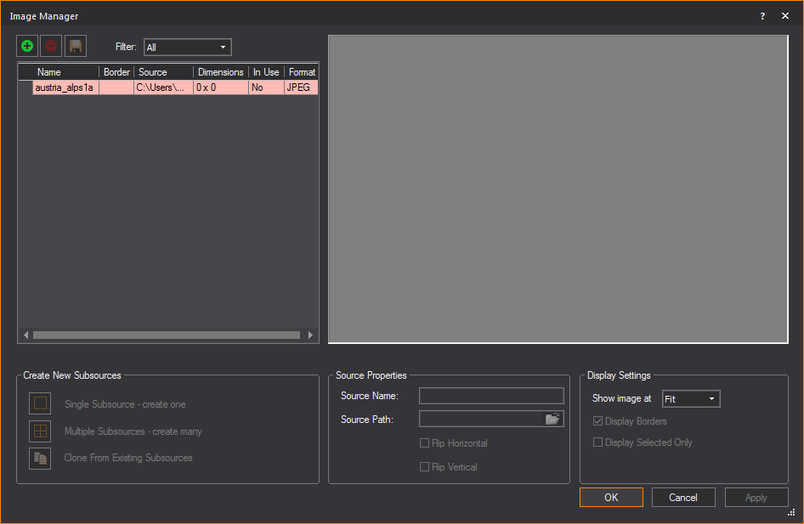Enable the Flip Vertical checkbox
The height and width of the screenshot is (524, 804).
425,467
